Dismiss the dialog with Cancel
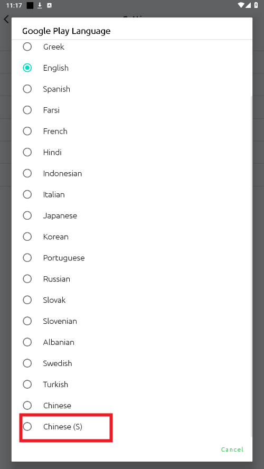 pos(232,449)
